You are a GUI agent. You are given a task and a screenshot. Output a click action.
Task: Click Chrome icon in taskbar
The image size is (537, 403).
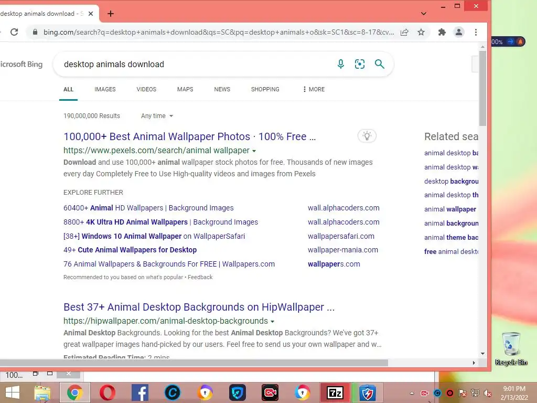coord(74,393)
